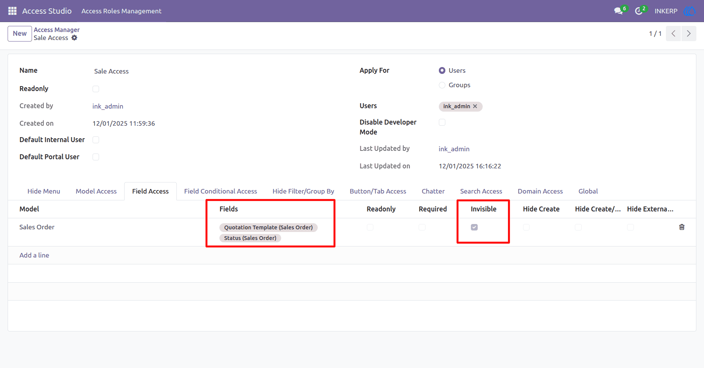Open Last Updated by ink_admin link
This screenshot has width=704, height=368.
[x=454, y=149]
